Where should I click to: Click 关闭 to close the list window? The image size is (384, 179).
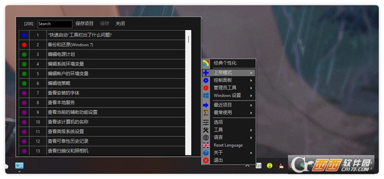click(120, 23)
